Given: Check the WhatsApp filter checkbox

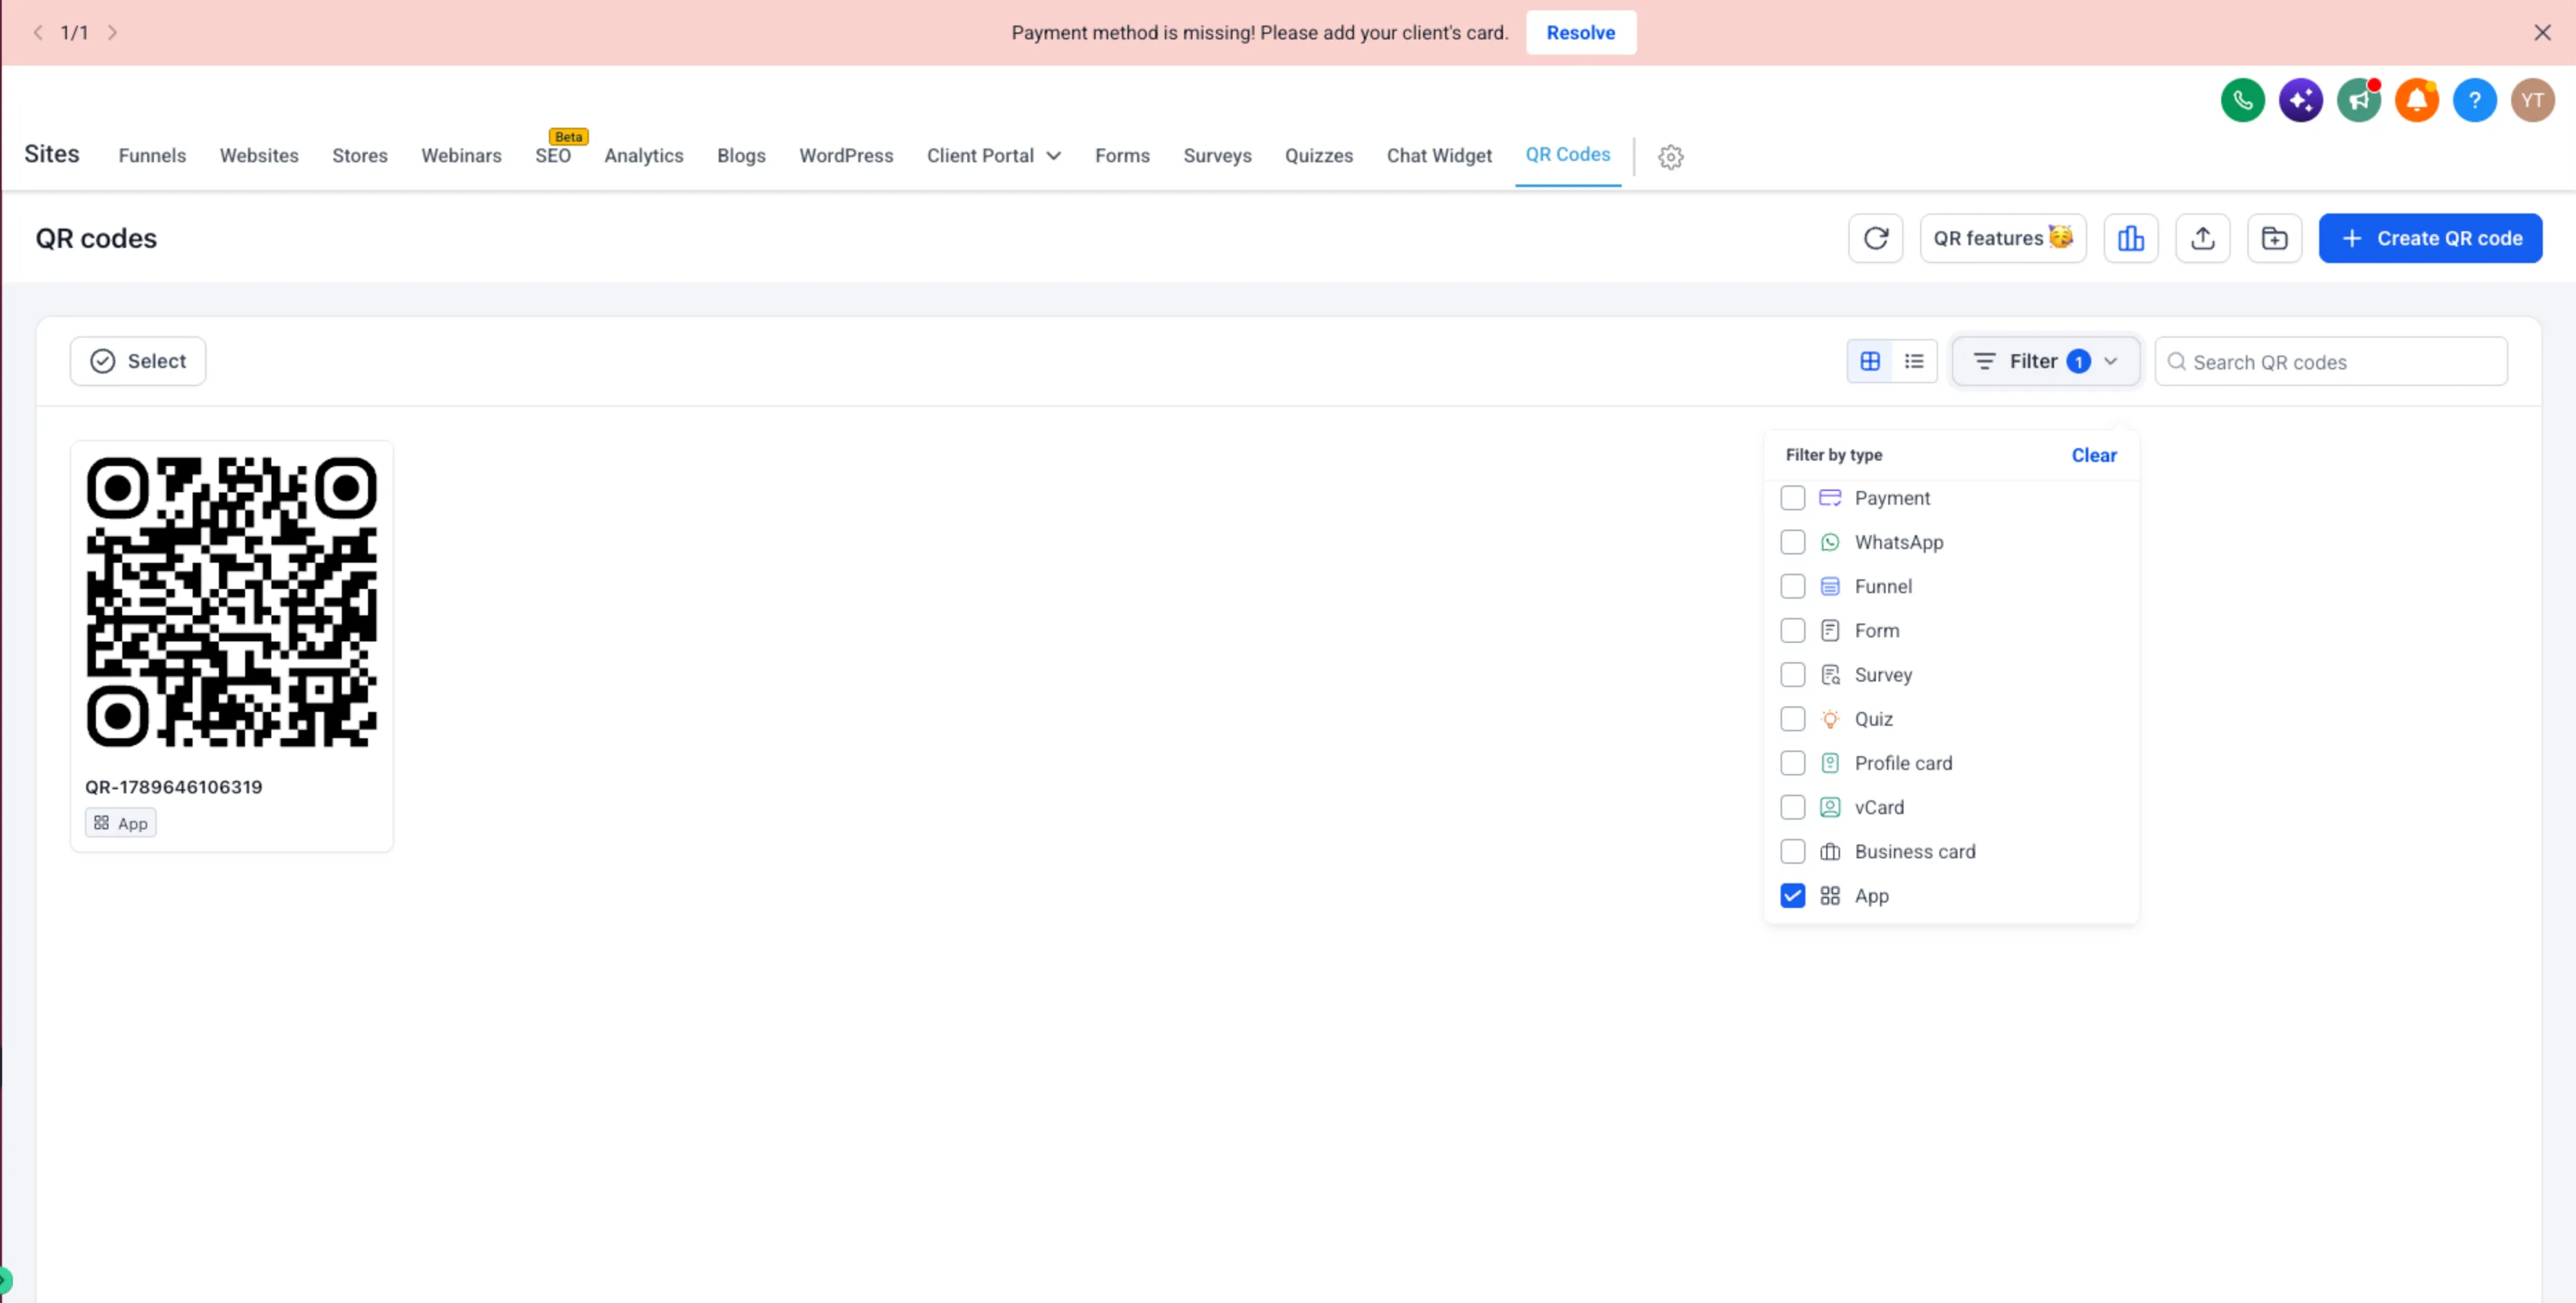Looking at the screenshot, I should 1792,542.
